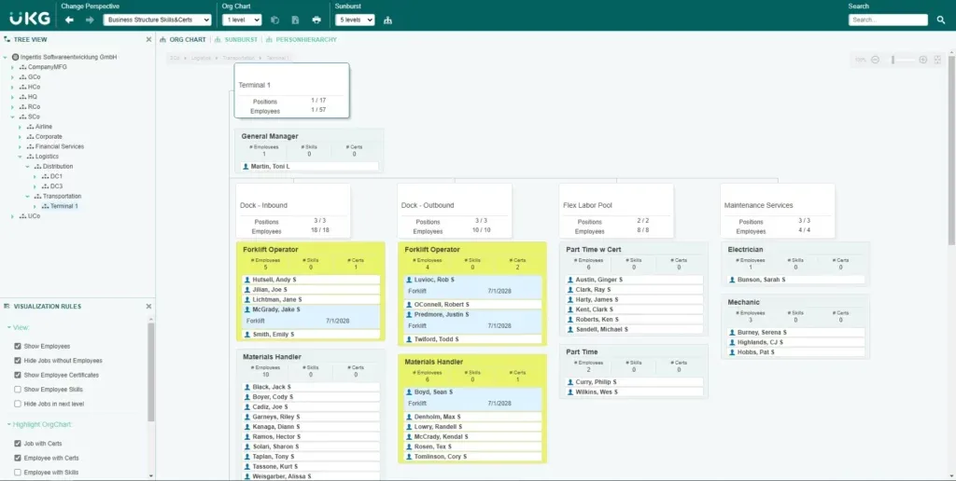Open the Org Chart 1 level dropdown
Screen dimensions: 956x481
click(x=242, y=21)
